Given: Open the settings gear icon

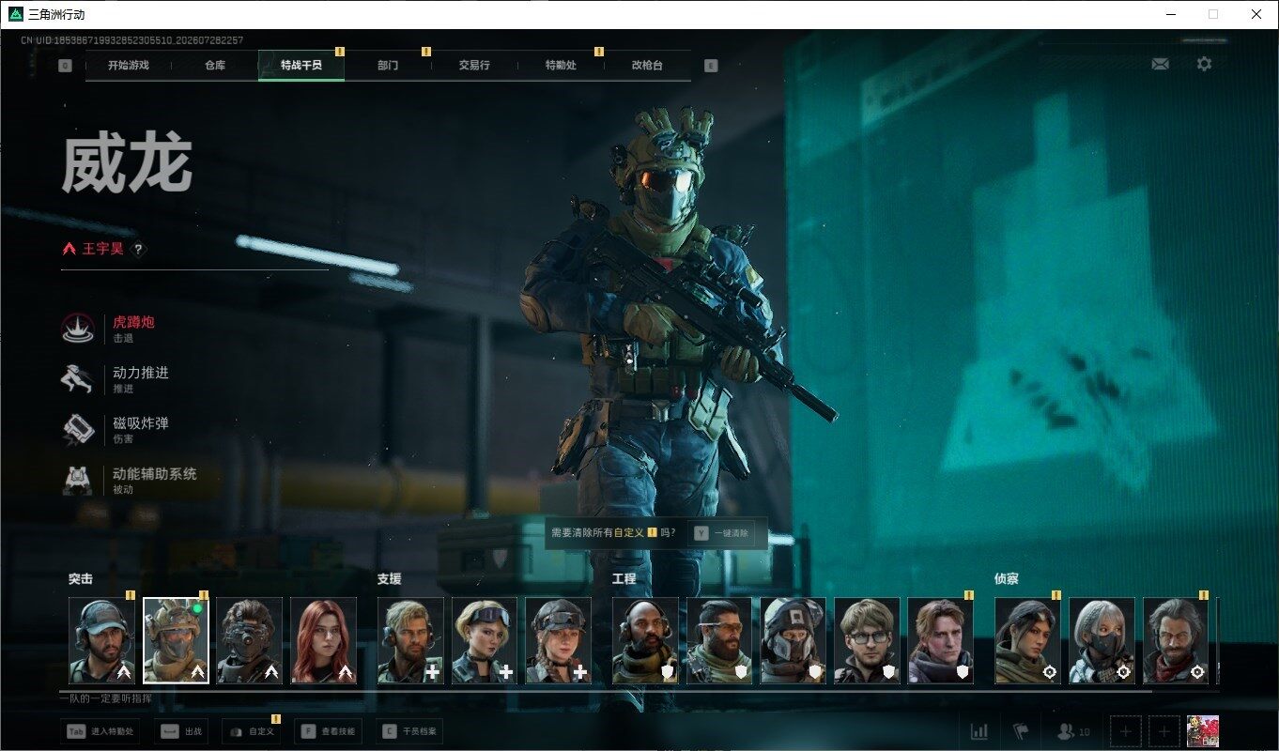Looking at the screenshot, I should 1204,64.
